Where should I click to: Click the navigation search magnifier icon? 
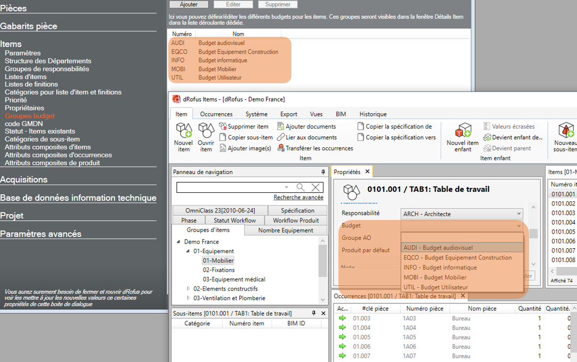(301, 187)
